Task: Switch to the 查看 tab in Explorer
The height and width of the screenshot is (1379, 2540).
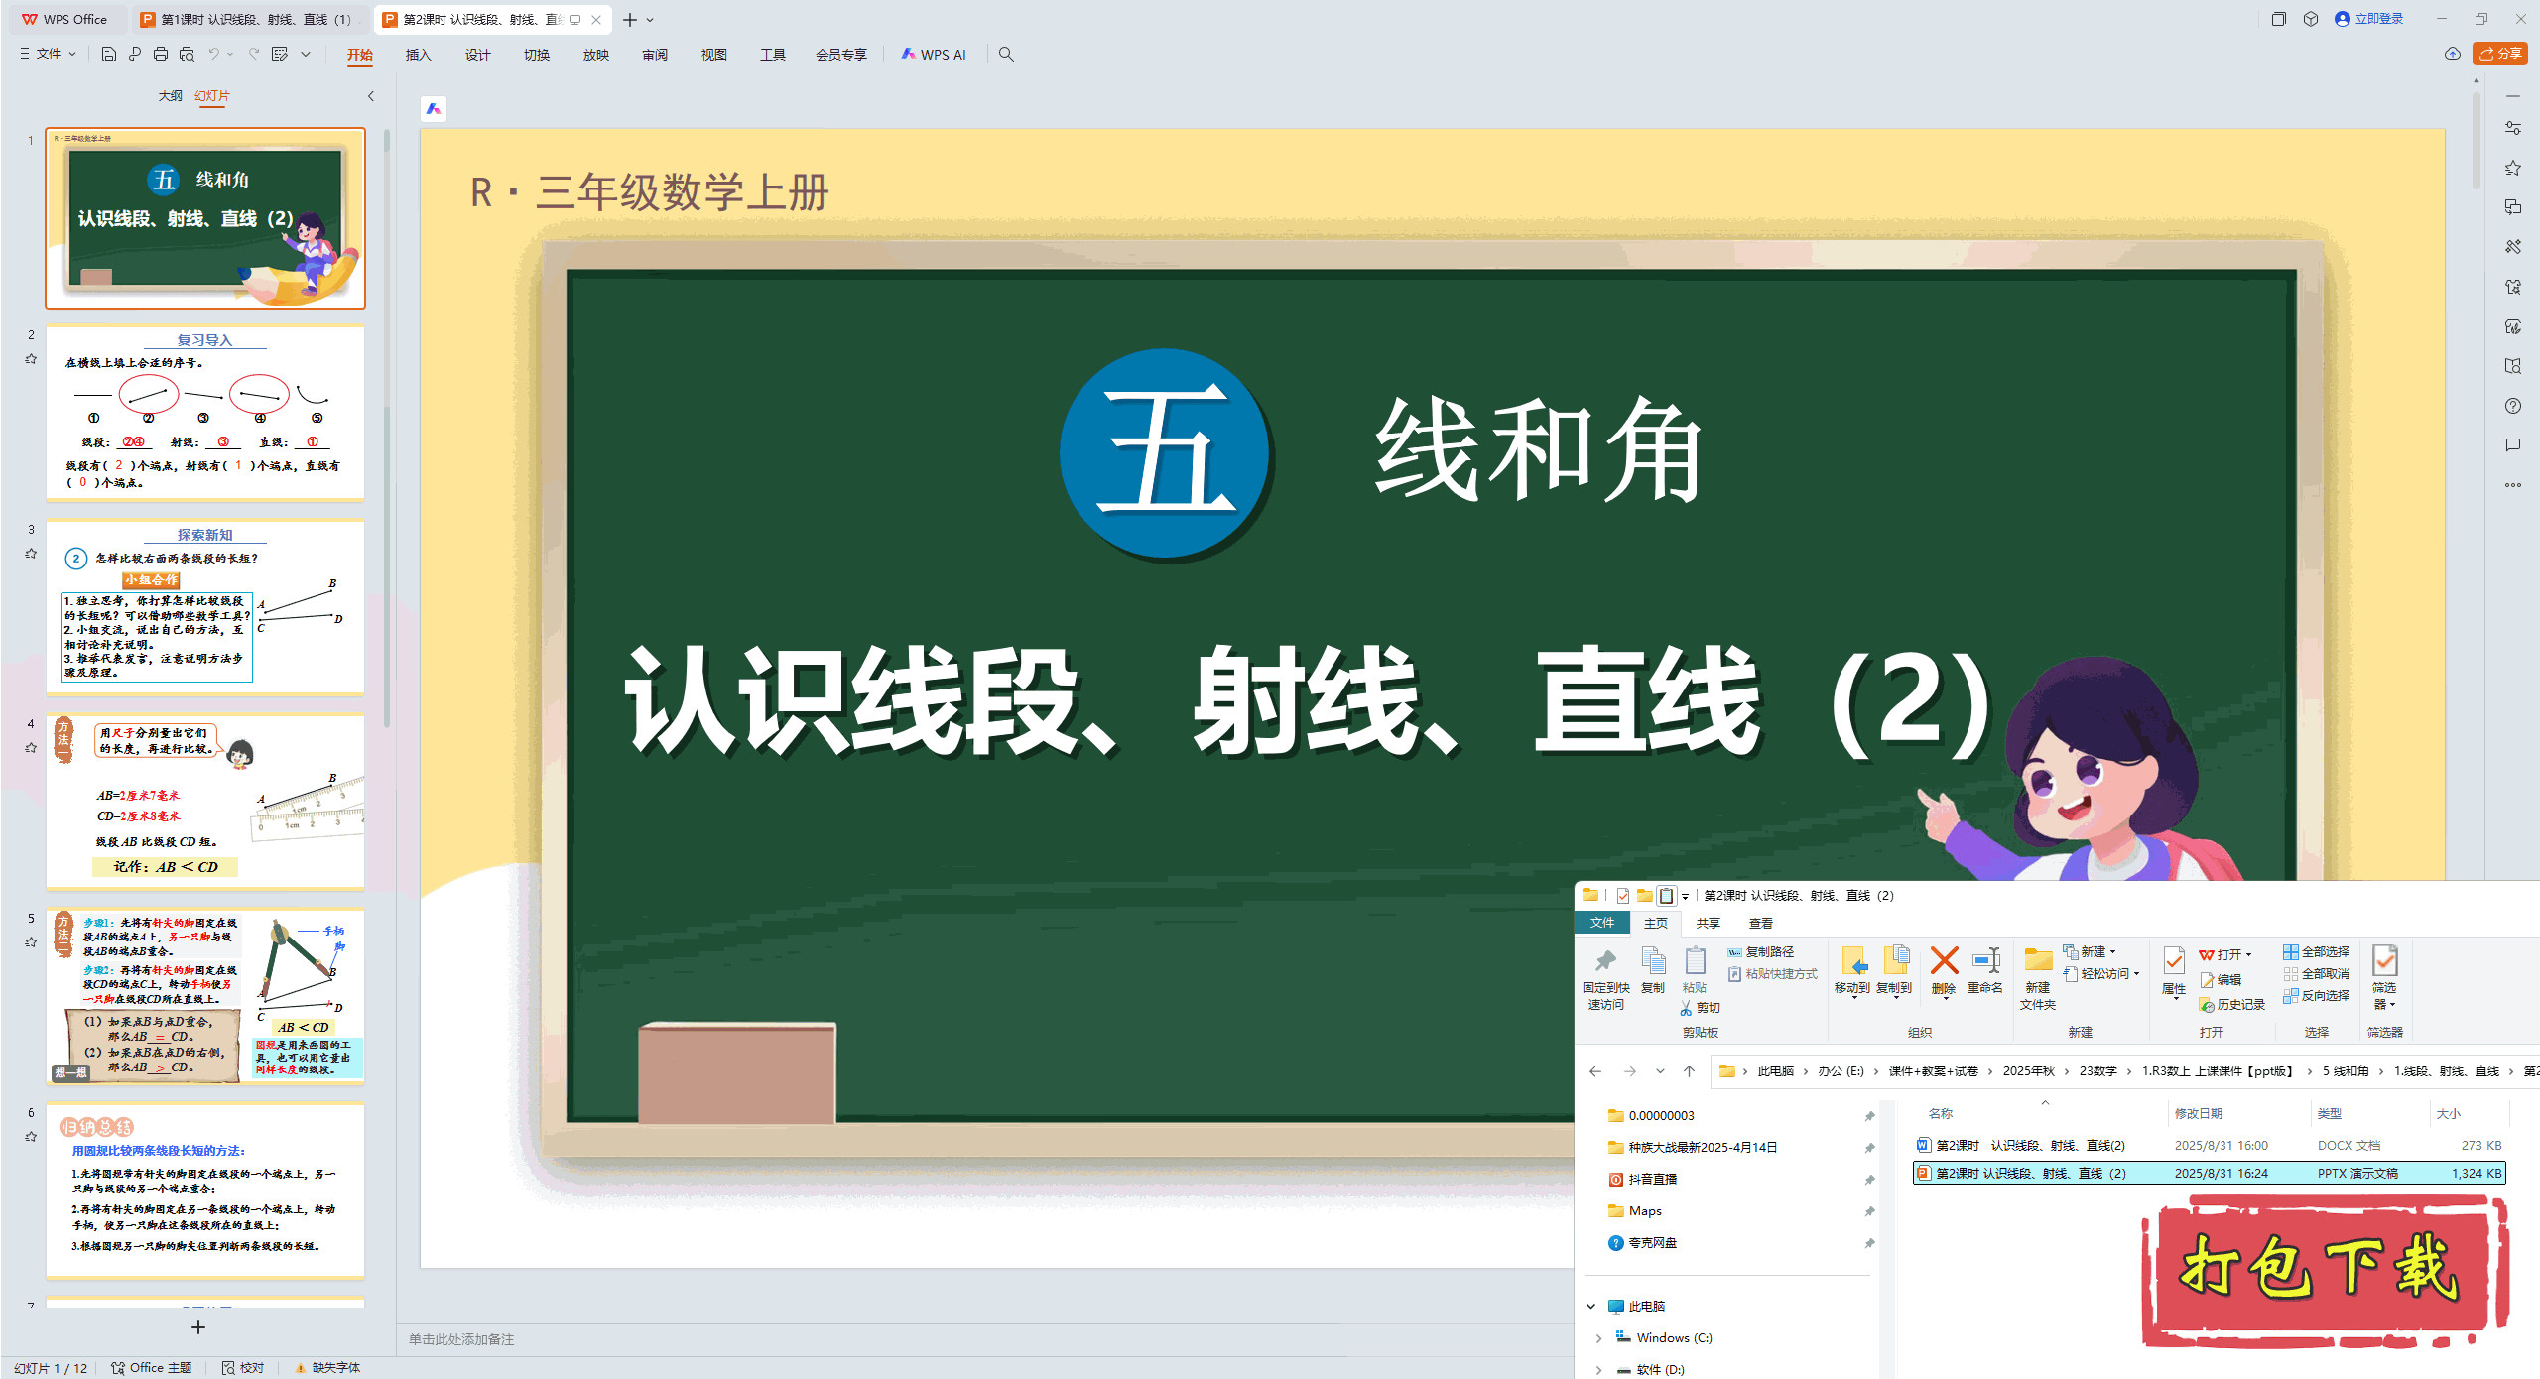Action: 1760,923
